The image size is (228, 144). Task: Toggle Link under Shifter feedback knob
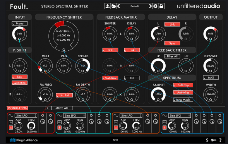[110, 50]
